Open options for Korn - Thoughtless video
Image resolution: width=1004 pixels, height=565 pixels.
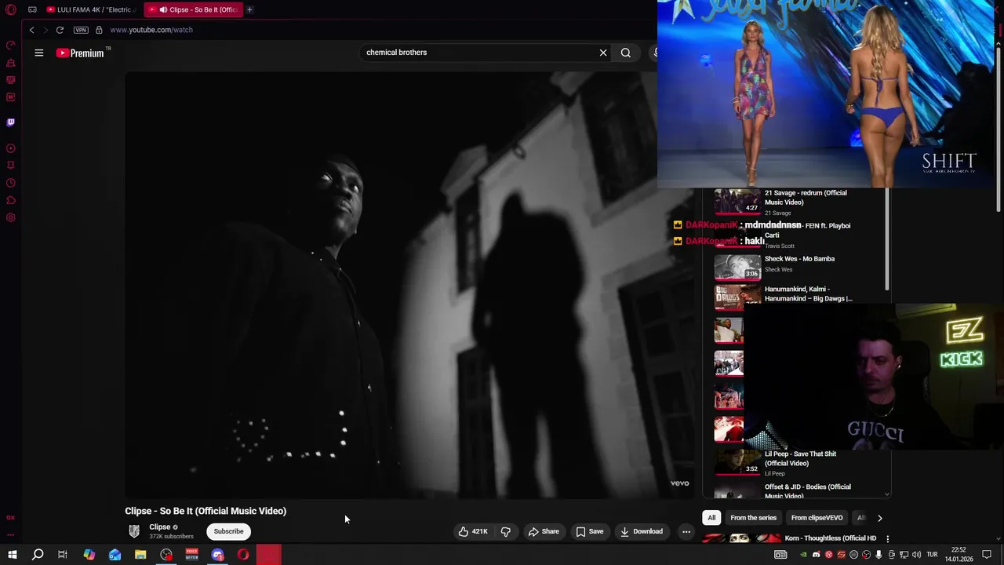click(x=887, y=538)
